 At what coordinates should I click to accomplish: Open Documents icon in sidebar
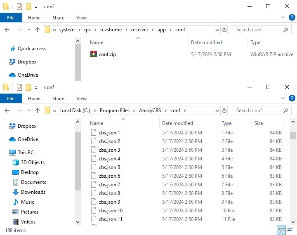(16, 182)
